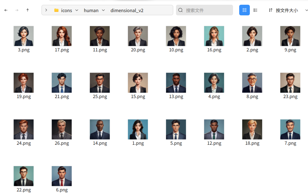
Task: Go back to the previous folder
Action: coord(6,10)
